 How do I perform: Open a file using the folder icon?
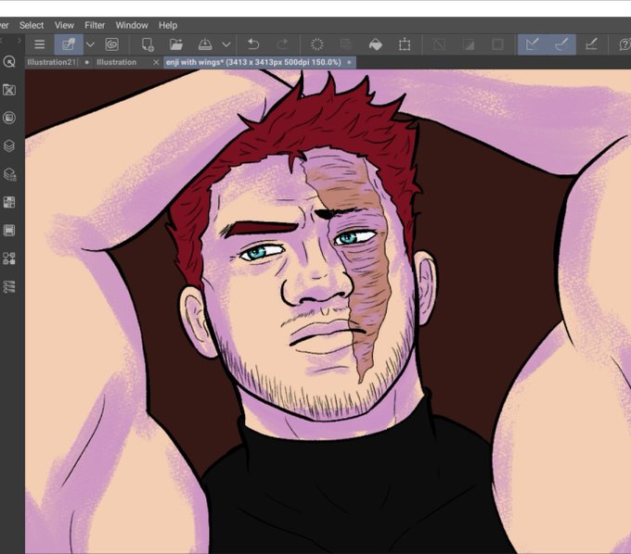tap(176, 44)
